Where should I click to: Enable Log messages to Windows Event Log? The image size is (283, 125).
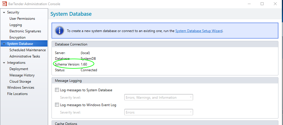(57, 105)
